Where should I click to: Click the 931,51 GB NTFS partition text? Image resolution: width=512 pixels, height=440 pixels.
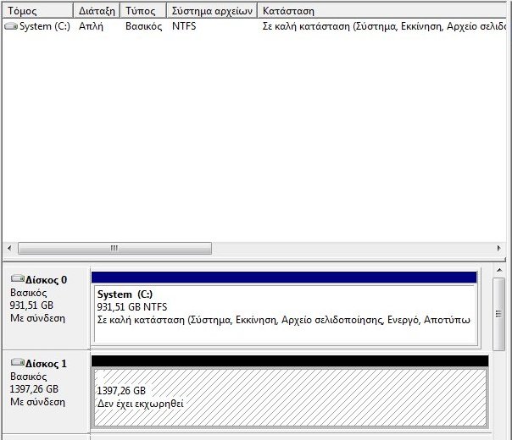tap(132, 307)
